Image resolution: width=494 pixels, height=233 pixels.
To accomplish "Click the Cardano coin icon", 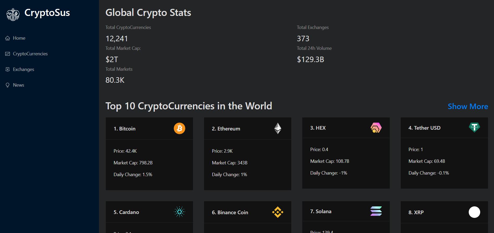I will tap(179, 212).
